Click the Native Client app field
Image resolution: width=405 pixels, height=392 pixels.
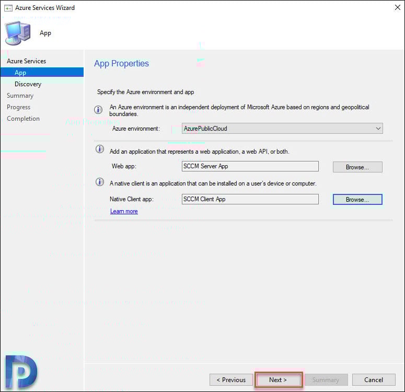(x=250, y=199)
